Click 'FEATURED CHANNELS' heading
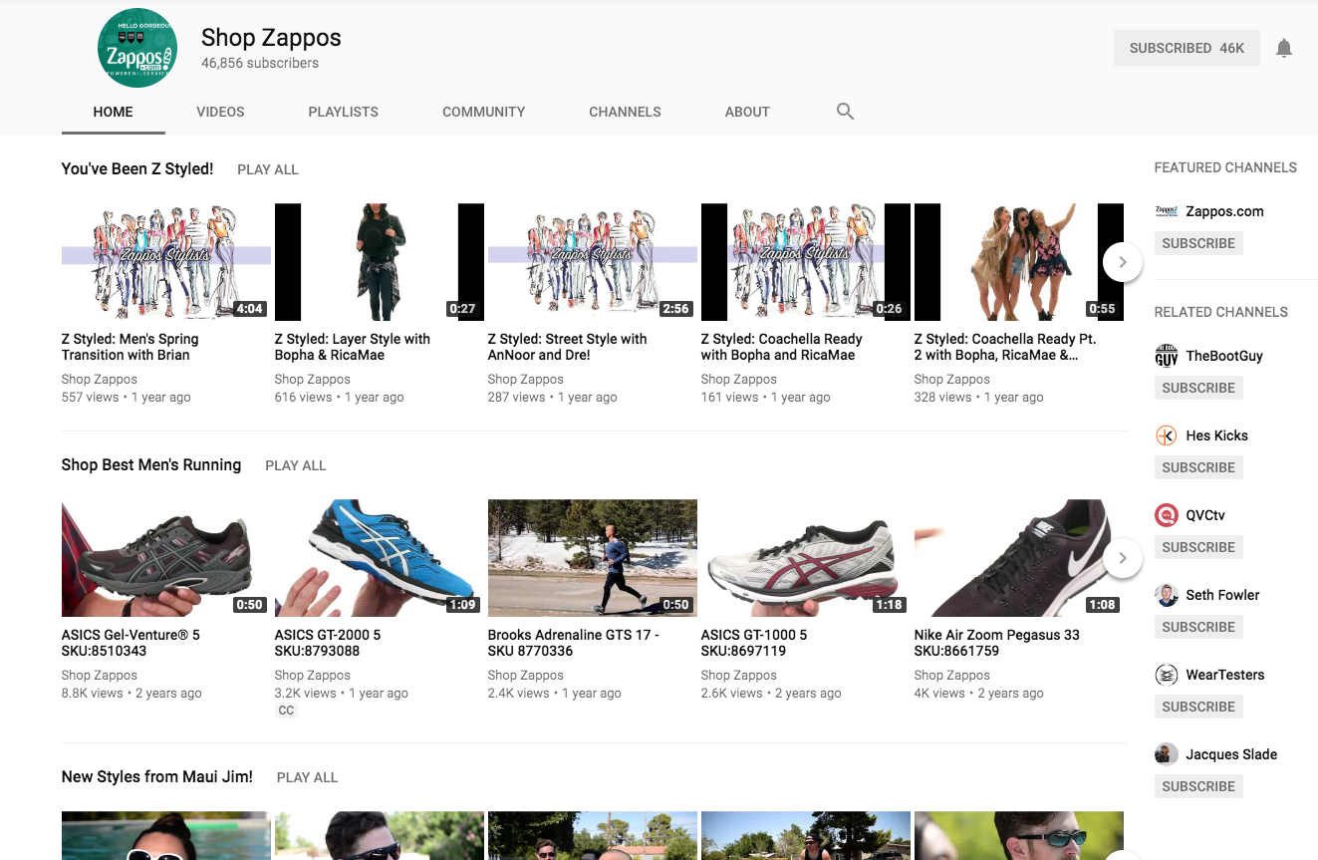 1225,167
